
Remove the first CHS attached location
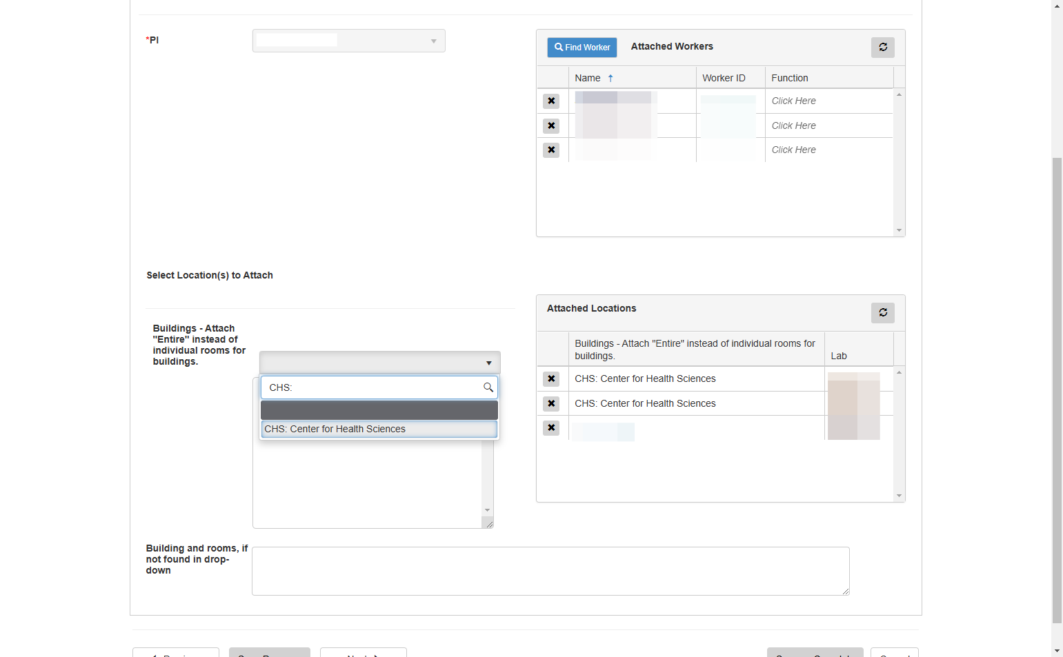coord(551,379)
